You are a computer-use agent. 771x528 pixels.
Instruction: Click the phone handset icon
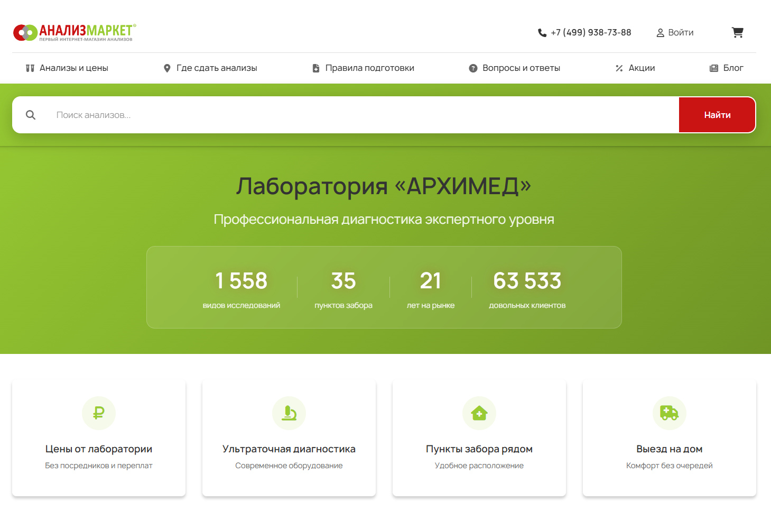[x=542, y=33]
